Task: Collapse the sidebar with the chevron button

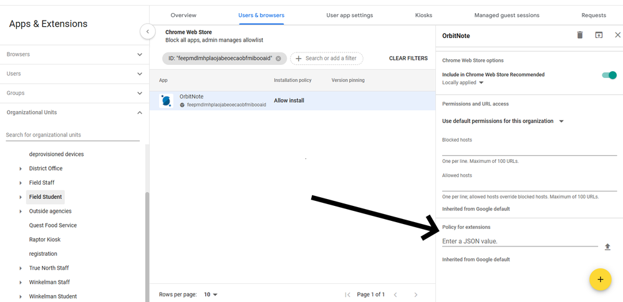Action: [147, 31]
